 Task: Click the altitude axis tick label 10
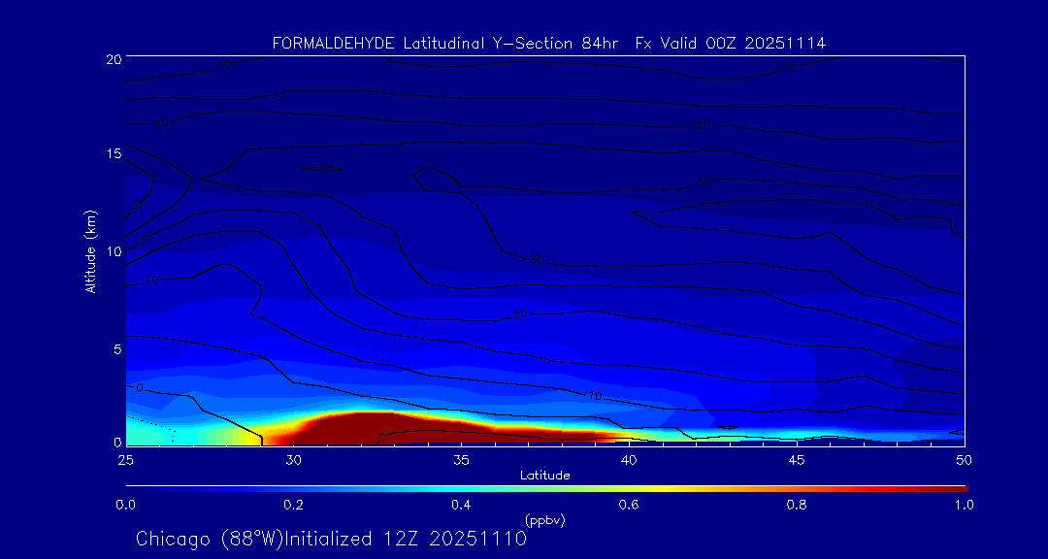[x=113, y=251]
